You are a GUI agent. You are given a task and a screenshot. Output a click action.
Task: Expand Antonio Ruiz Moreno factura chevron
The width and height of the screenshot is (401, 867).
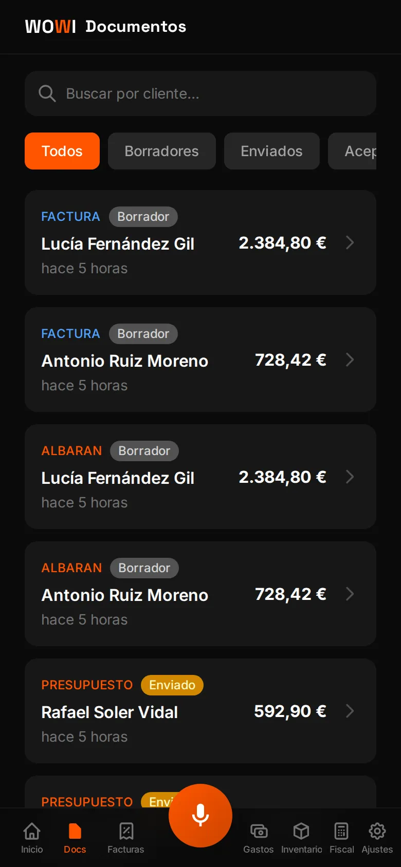[350, 360]
